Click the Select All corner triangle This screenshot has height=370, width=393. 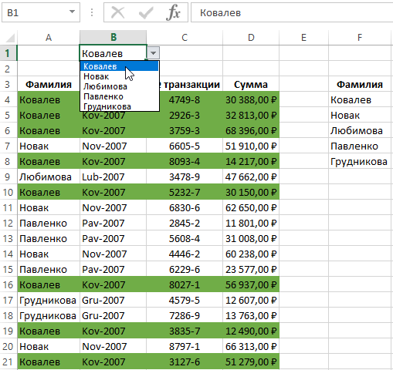coord(10,38)
